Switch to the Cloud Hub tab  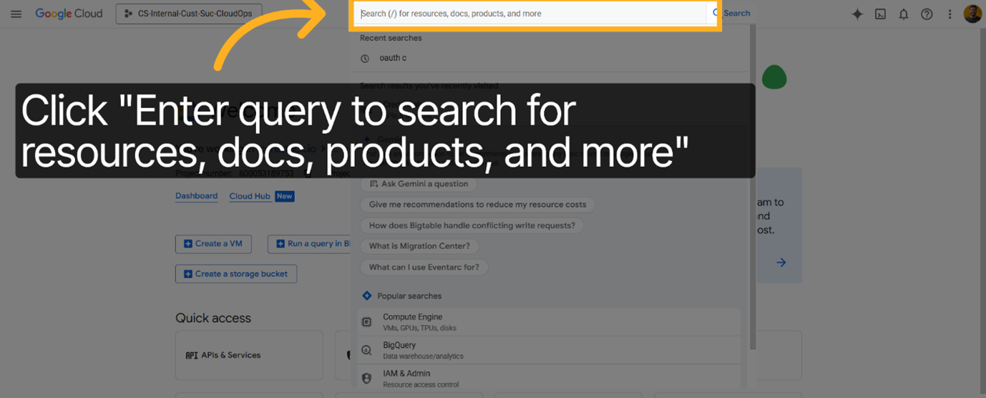[250, 196]
